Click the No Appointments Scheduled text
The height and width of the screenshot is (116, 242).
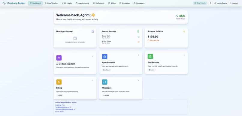pos(75,42)
